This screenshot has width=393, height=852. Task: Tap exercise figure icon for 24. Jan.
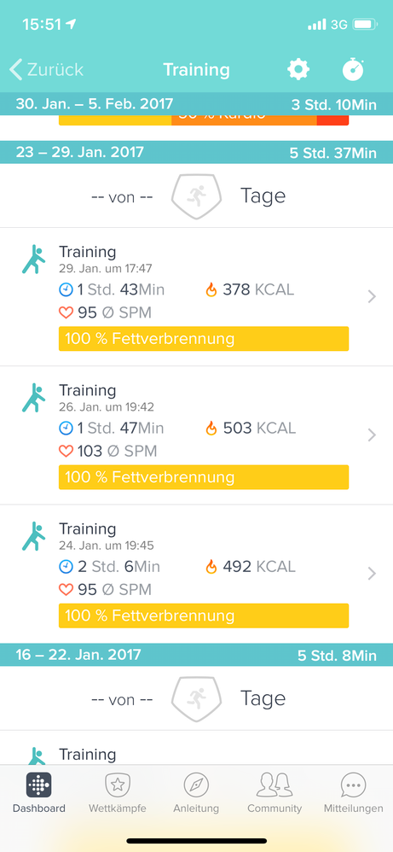(33, 536)
